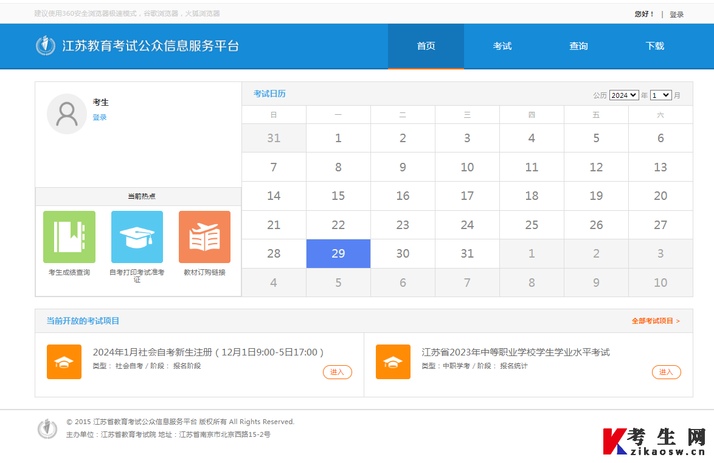Image resolution: width=714 pixels, height=463 pixels.
Task: Click 进入 button for 中职学考 exam
Action: 666,372
